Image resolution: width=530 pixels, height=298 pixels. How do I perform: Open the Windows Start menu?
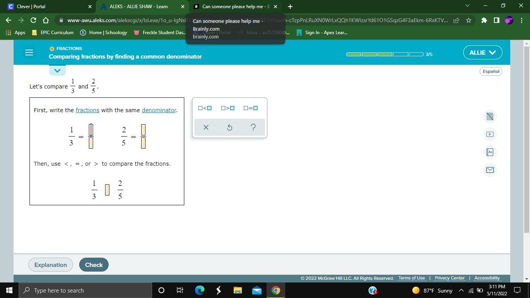(9, 290)
